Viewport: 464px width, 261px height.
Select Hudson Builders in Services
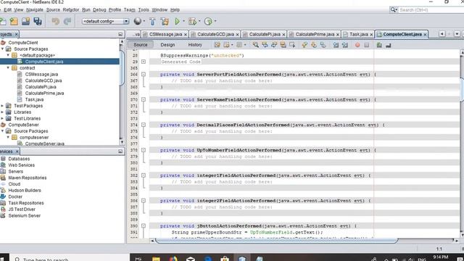[25, 190]
